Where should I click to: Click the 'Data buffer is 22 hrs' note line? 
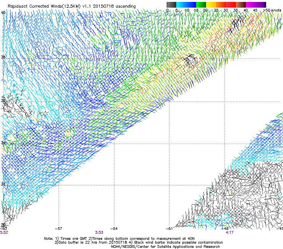[x=138, y=242]
